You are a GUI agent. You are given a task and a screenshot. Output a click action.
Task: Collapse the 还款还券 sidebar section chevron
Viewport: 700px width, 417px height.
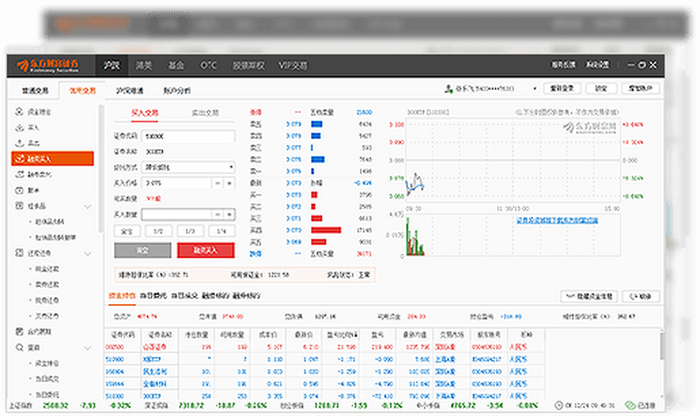87,254
